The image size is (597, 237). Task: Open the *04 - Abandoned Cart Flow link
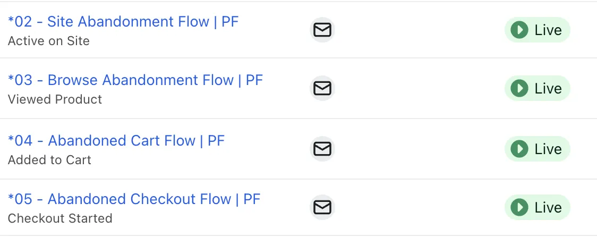(x=116, y=141)
